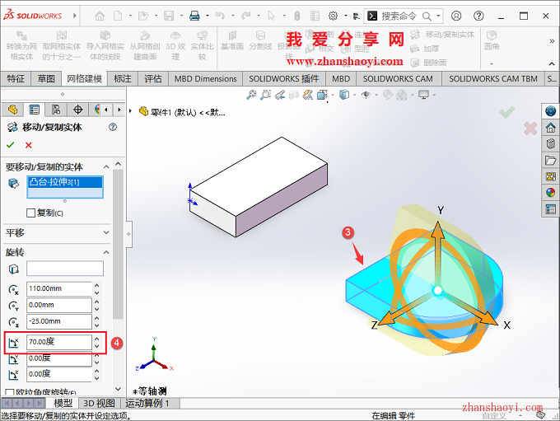The width and height of the screenshot is (560, 421).
Task: Click the X rotation angle field showing 70.00度
Action: coord(58,341)
